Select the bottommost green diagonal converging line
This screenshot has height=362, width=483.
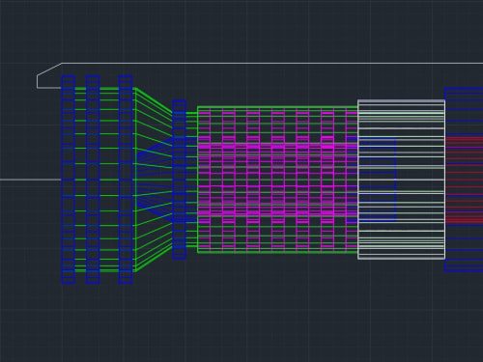pos(154,260)
